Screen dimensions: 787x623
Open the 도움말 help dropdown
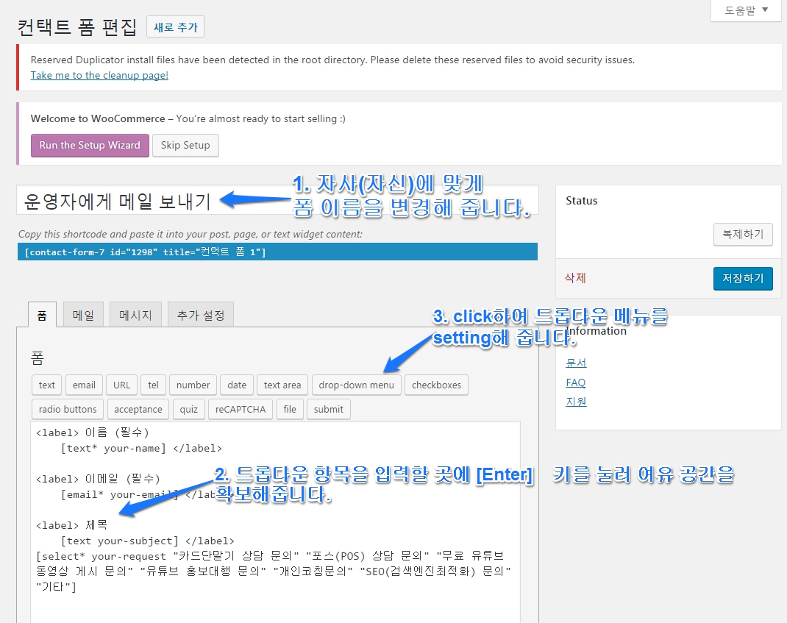[x=745, y=10]
